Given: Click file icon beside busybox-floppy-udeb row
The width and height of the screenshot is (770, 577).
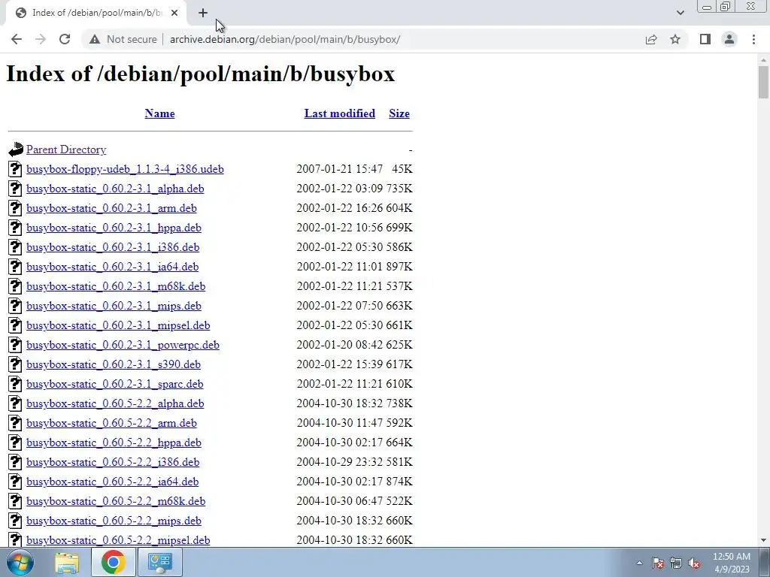Looking at the screenshot, I should pos(15,169).
